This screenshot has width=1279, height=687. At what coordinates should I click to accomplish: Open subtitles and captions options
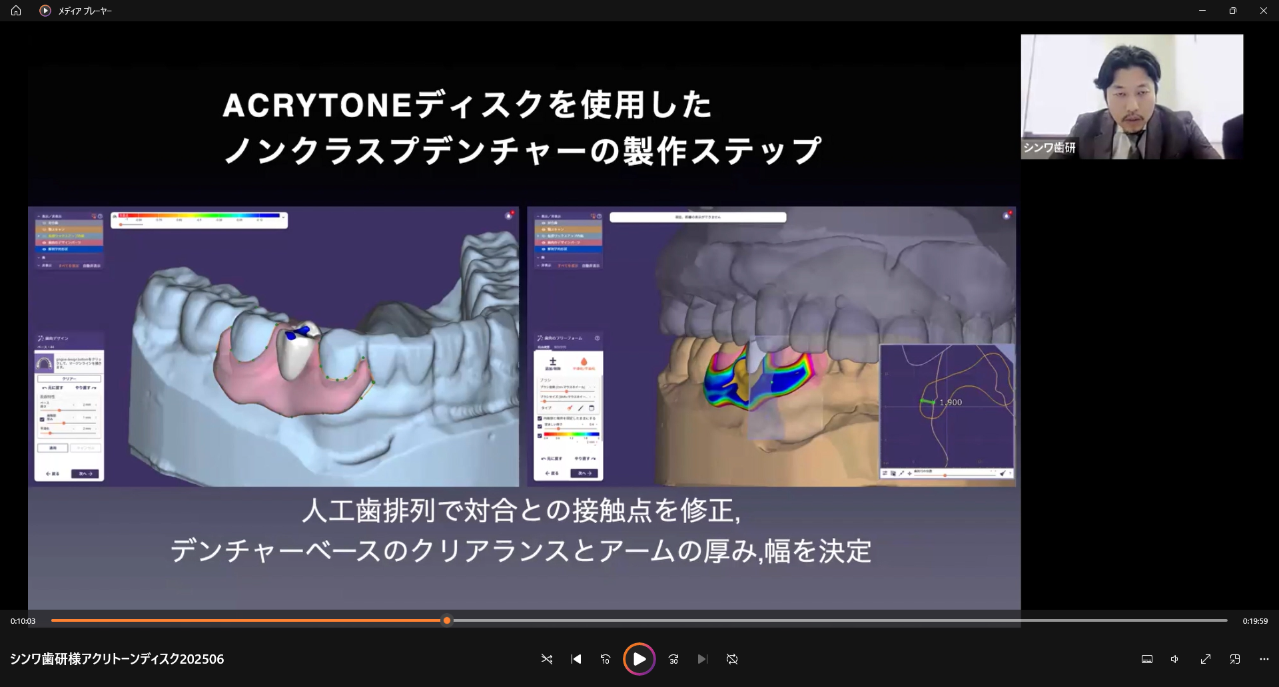1147,659
